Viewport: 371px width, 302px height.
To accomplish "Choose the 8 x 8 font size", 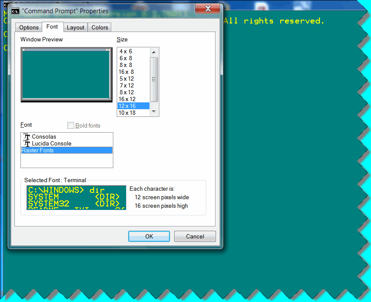I will (x=133, y=65).
